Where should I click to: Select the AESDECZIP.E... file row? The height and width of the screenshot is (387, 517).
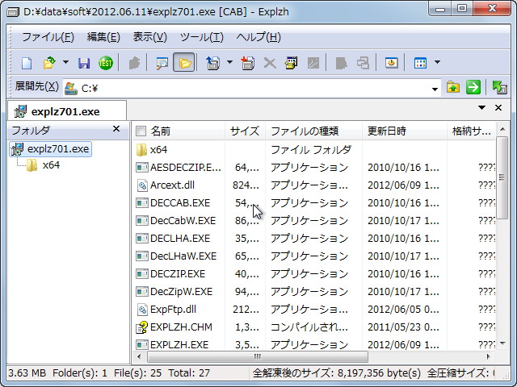click(314, 168)
